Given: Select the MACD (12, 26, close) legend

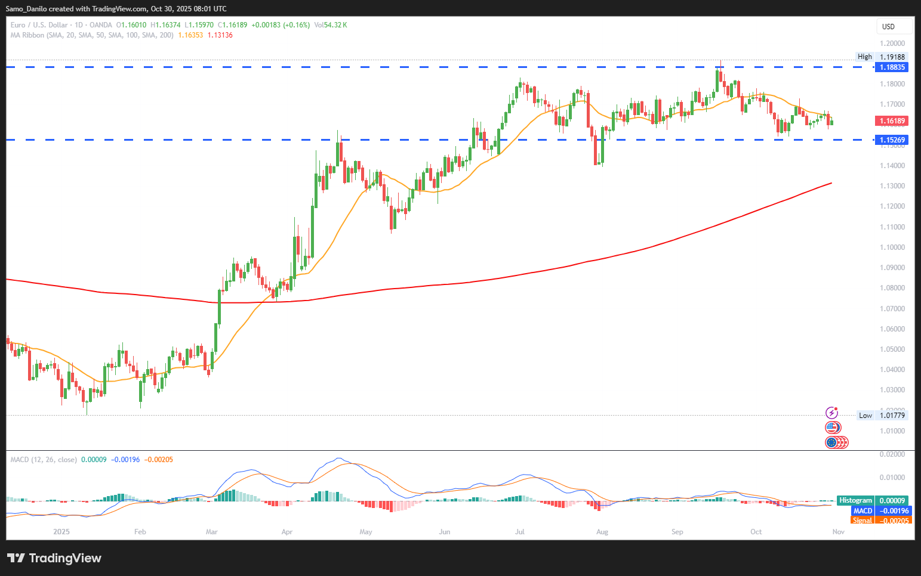Looking at the screenshot, I should click(44, 460).
